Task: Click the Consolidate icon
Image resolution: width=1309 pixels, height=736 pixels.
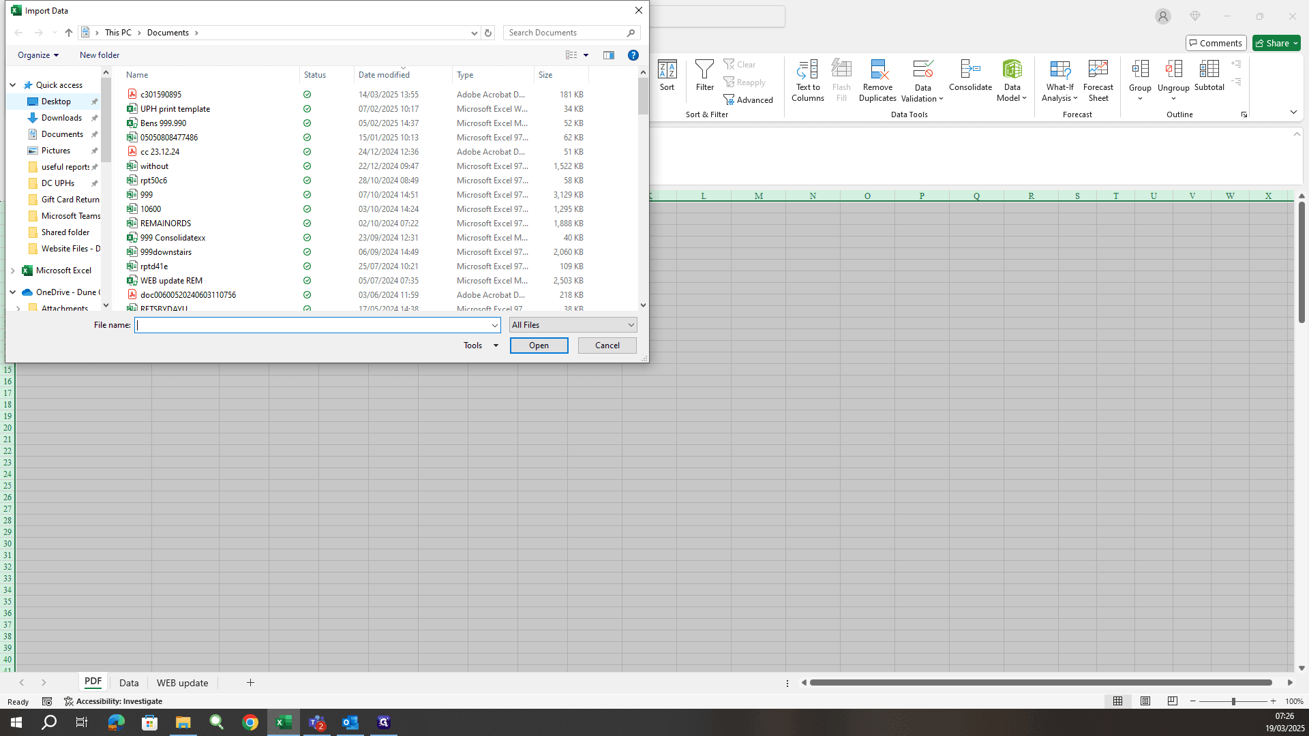Action: (970, 75)
